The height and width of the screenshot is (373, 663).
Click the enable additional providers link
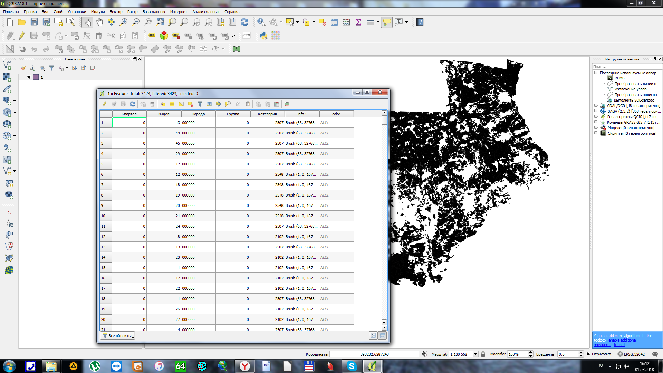622,340
